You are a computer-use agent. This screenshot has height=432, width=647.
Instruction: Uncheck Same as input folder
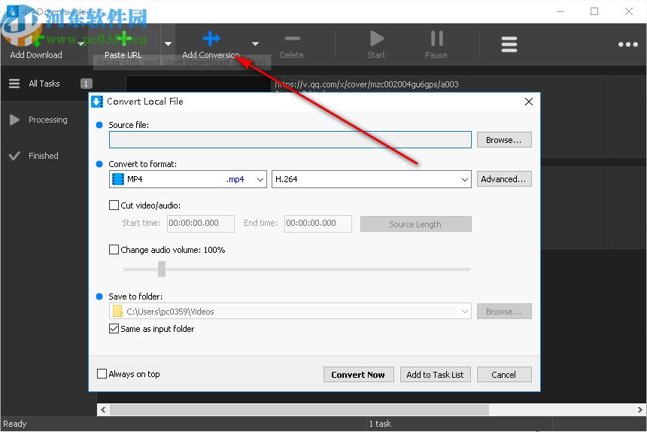114,328
